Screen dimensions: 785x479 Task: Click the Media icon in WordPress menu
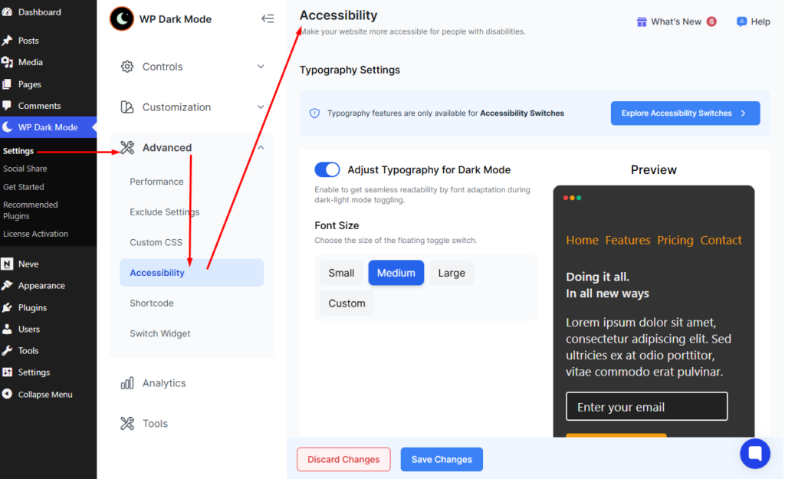coord(7,62)
